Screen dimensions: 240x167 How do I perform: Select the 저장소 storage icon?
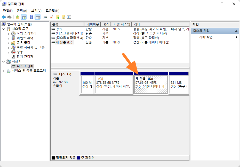[9, 62]
